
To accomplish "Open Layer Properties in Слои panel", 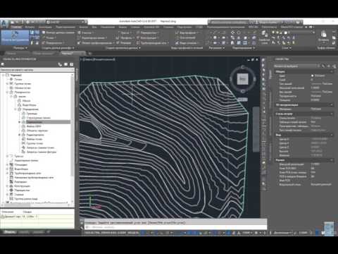I will pos(264,37).
